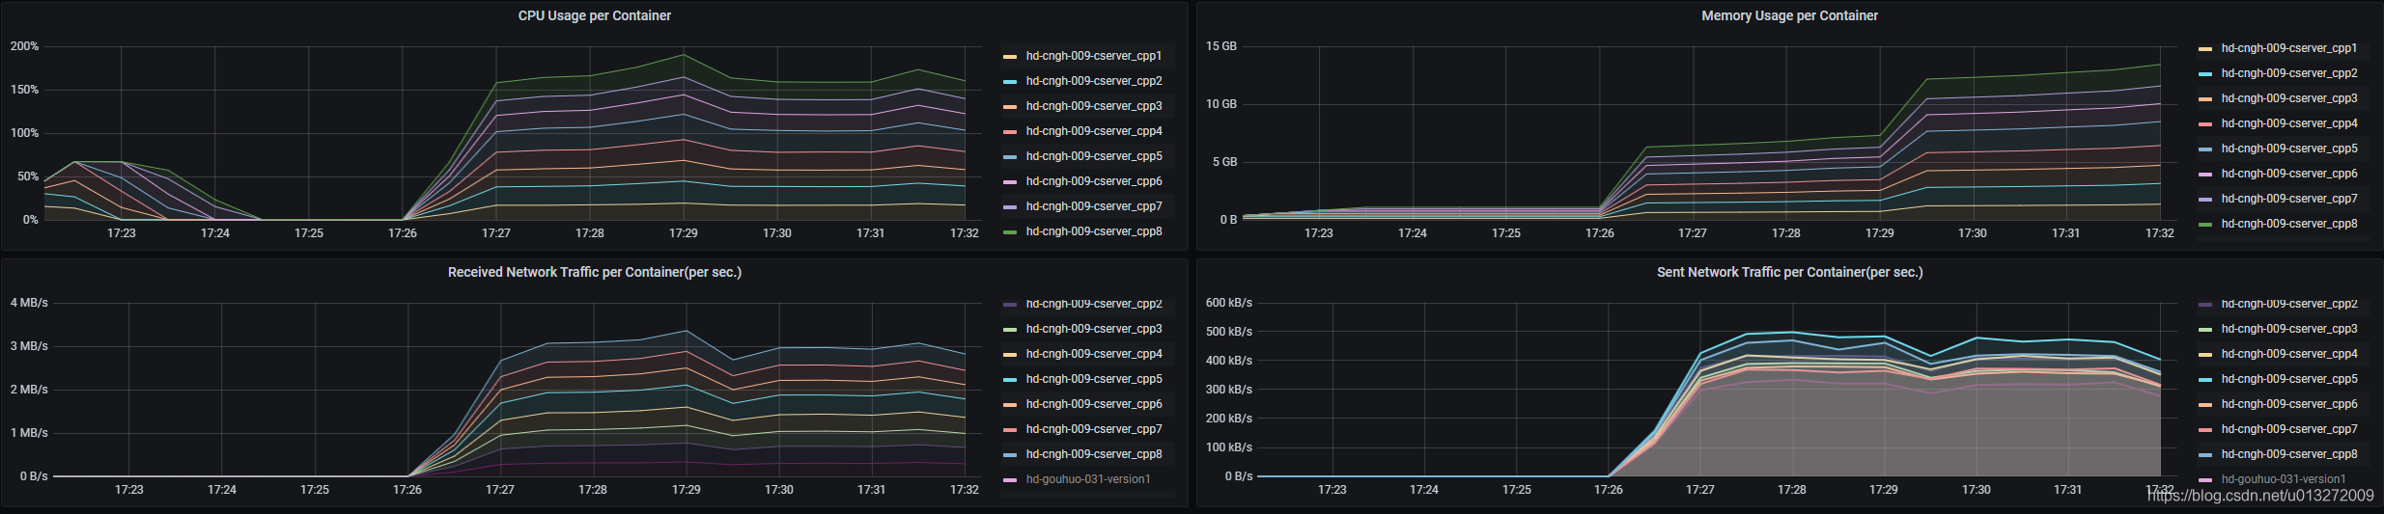Click cserver_cpp4 label in Sent Network Traffic legend
Screen dimensions: 2384x514
point(2288,354)
